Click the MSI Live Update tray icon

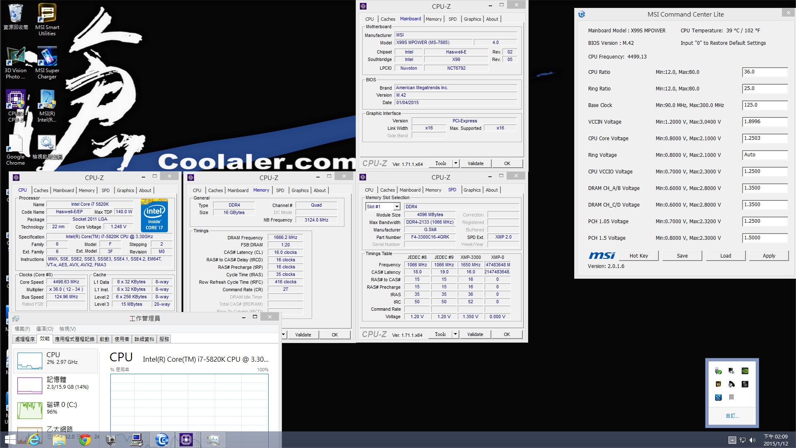pyautogui.click(x=718, y=397)
